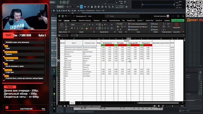Screen dimensions: 203x114
Task: Select the zoom tool in FL Studio playlist toolbar
Action: 73,11
